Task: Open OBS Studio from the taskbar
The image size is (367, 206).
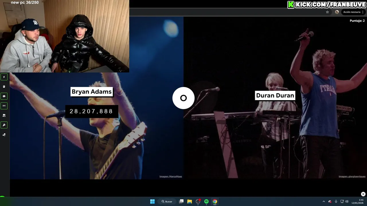Action: (198, 201)
